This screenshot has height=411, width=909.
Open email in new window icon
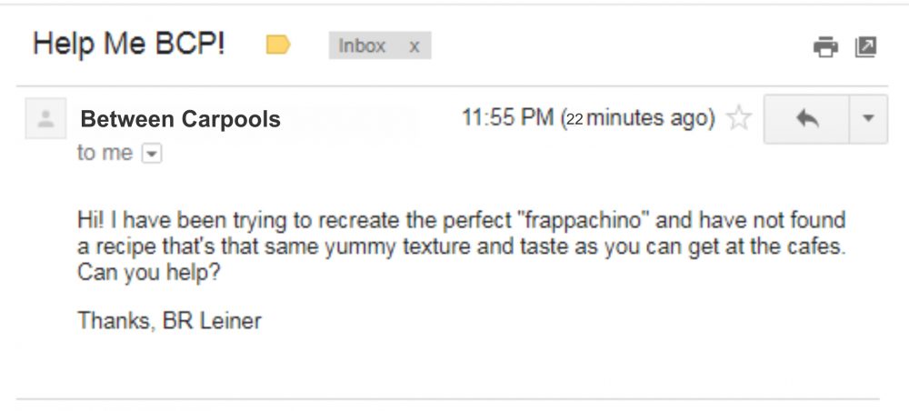(865, 46)
